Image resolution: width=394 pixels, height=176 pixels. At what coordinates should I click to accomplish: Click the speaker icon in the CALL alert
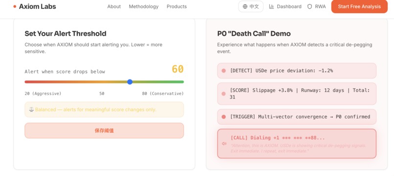pyautogui.click(x=224, y=144)
